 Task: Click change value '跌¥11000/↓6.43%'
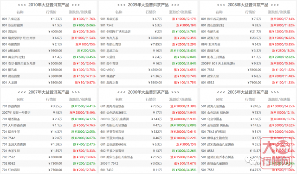click(183, 51)
